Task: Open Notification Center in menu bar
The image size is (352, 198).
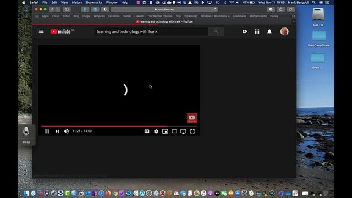Action: coord(328,2)
